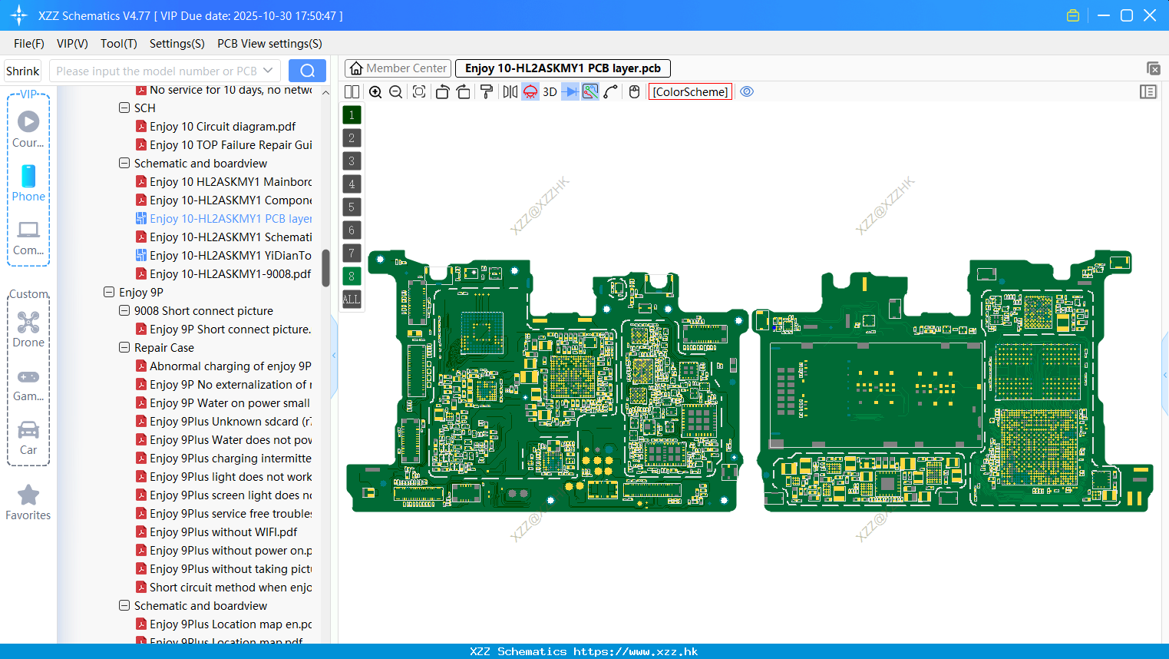Screen dimensions: 1169x659
Task: Show PCB layer 3
Action: click(x=352, y=161)
